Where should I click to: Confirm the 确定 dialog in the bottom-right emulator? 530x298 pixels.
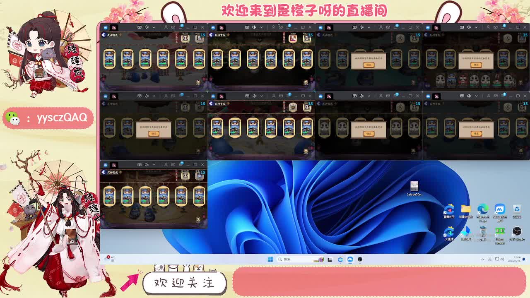pos(477,133)
